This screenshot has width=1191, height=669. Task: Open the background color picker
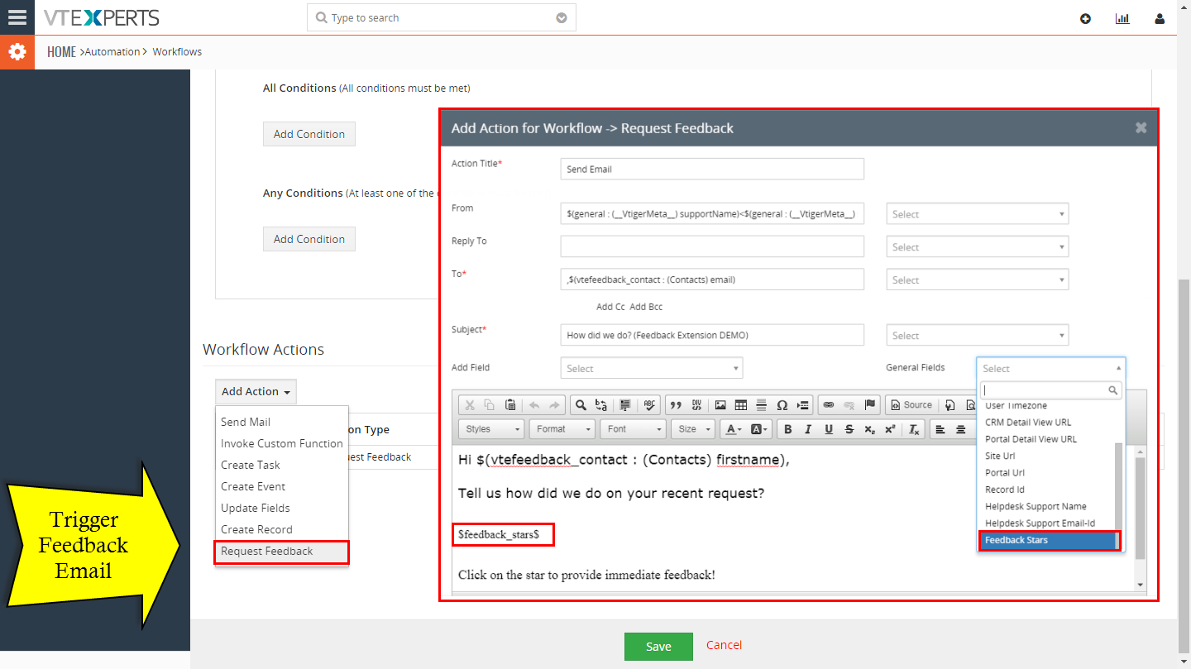point(760,429)
